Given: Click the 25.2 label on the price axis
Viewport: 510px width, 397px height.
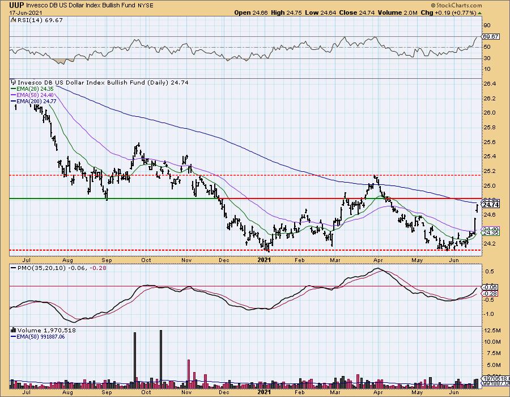Looking at the screenshot, I should (490, 171).
